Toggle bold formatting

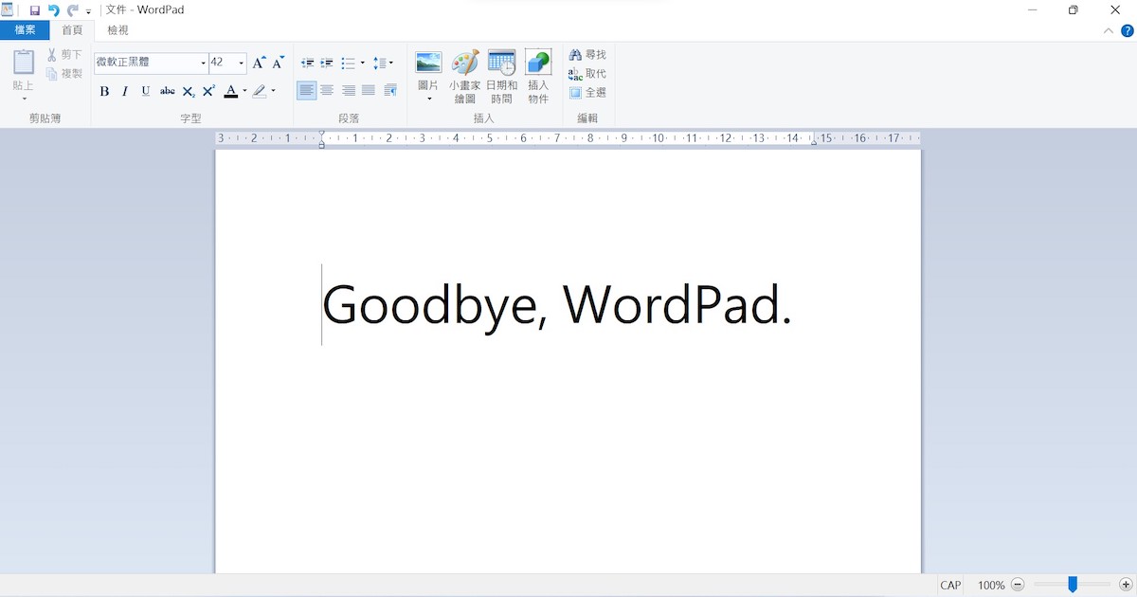tap(104, 91)
